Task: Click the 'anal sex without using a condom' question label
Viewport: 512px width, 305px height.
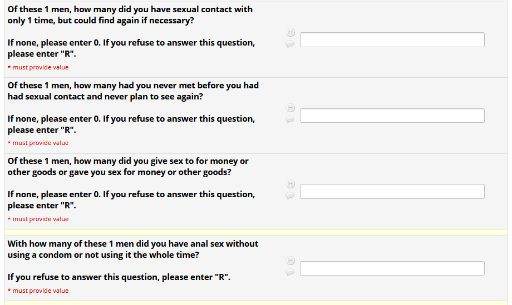Action: [x=132, y=249]
